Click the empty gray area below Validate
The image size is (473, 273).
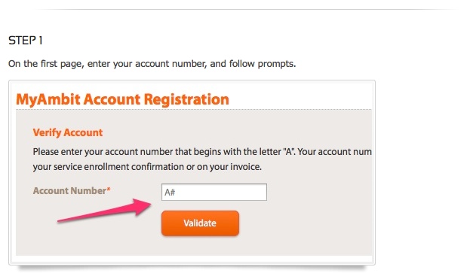pyautogui.click(x=201, y=247)
